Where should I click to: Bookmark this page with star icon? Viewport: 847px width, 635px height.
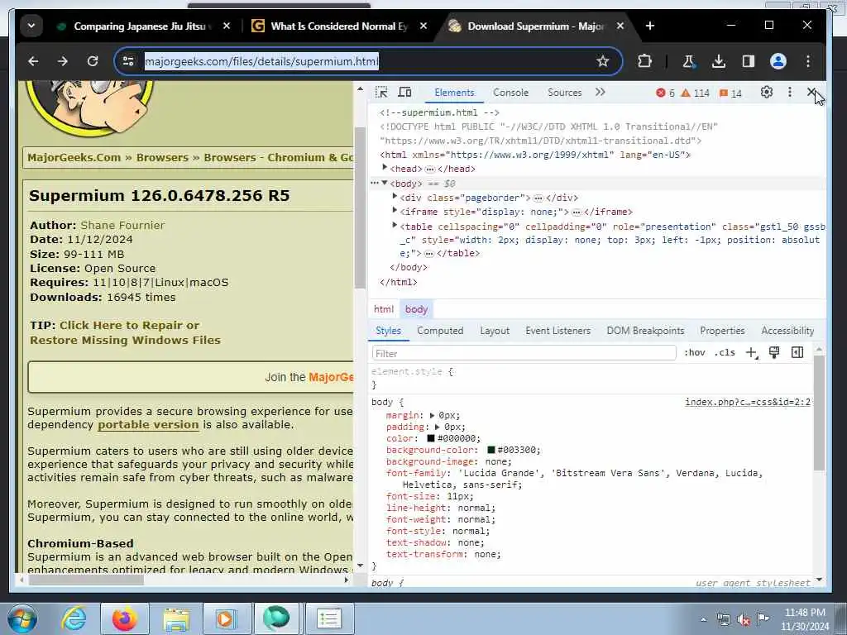[x=602, y=61]
